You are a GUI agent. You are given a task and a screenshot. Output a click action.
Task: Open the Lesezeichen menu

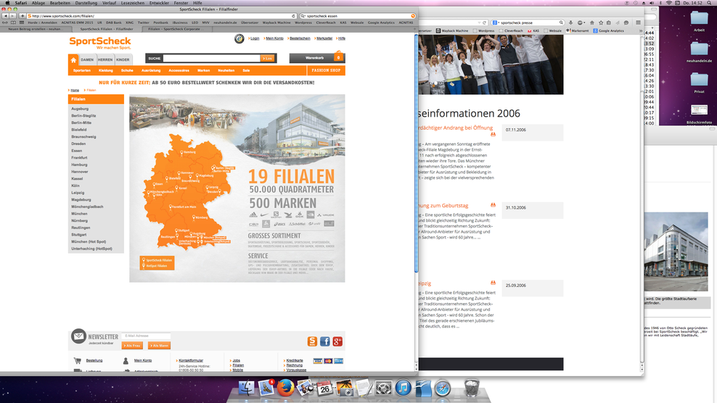click(x=133, y=3)
